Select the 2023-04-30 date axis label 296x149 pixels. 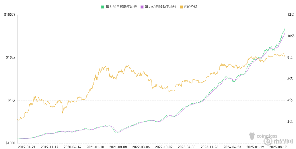point(187,147)
